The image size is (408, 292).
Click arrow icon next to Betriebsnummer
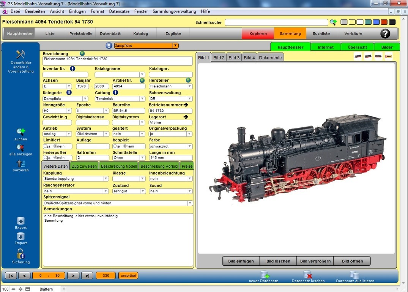tap(186, 105)
